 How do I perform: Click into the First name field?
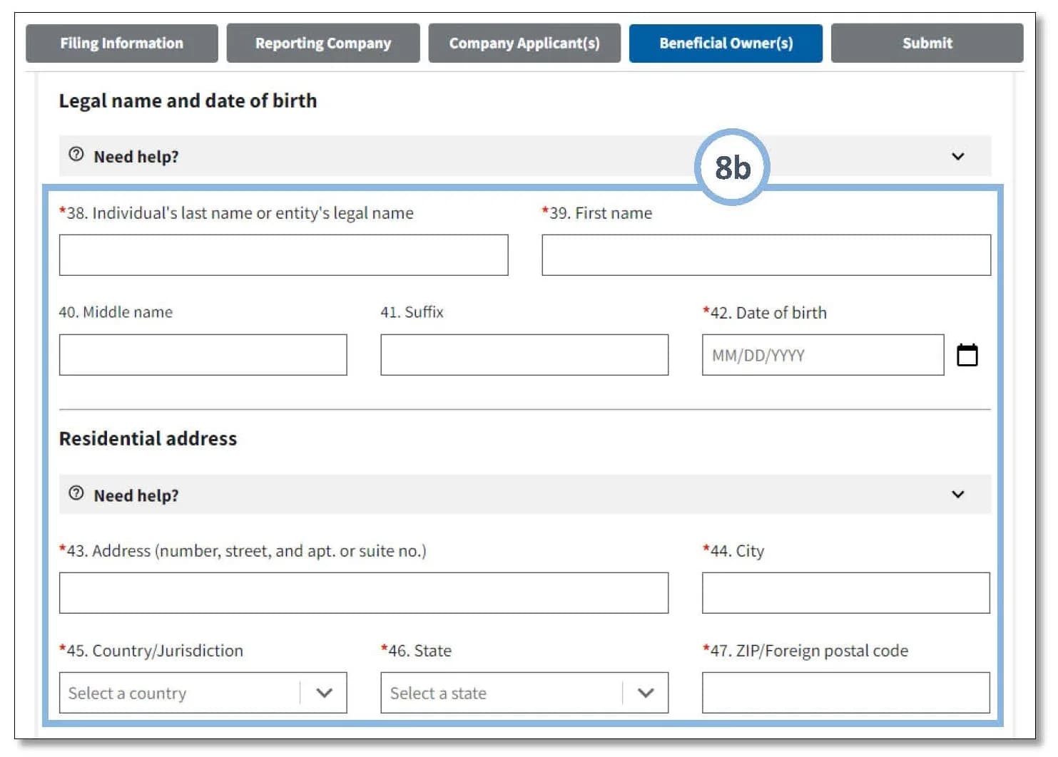(766, 255)
